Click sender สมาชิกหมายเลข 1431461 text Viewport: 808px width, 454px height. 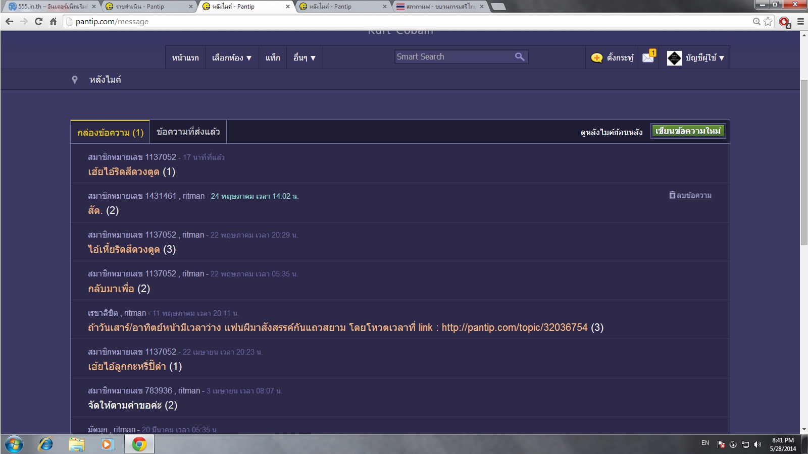[132, 196]
